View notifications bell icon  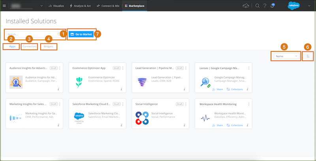[x=272, y=6]
